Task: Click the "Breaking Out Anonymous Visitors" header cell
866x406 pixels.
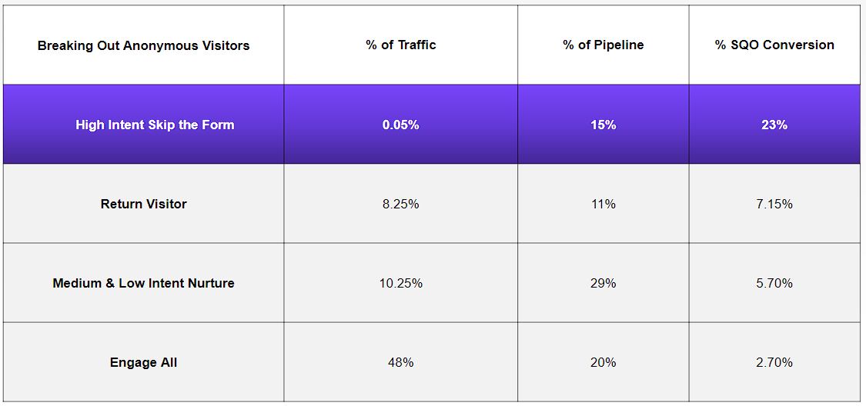Action: 143,45
